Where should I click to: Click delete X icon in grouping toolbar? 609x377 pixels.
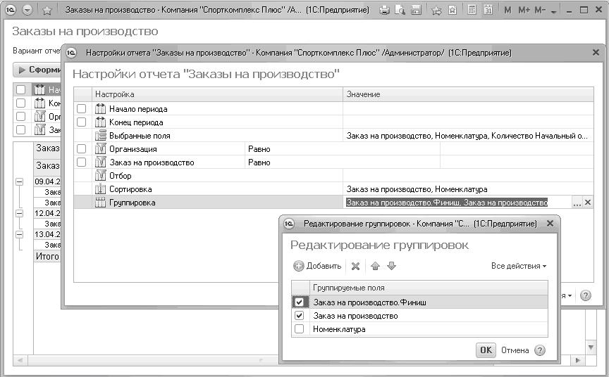click(x=355, y=266)
